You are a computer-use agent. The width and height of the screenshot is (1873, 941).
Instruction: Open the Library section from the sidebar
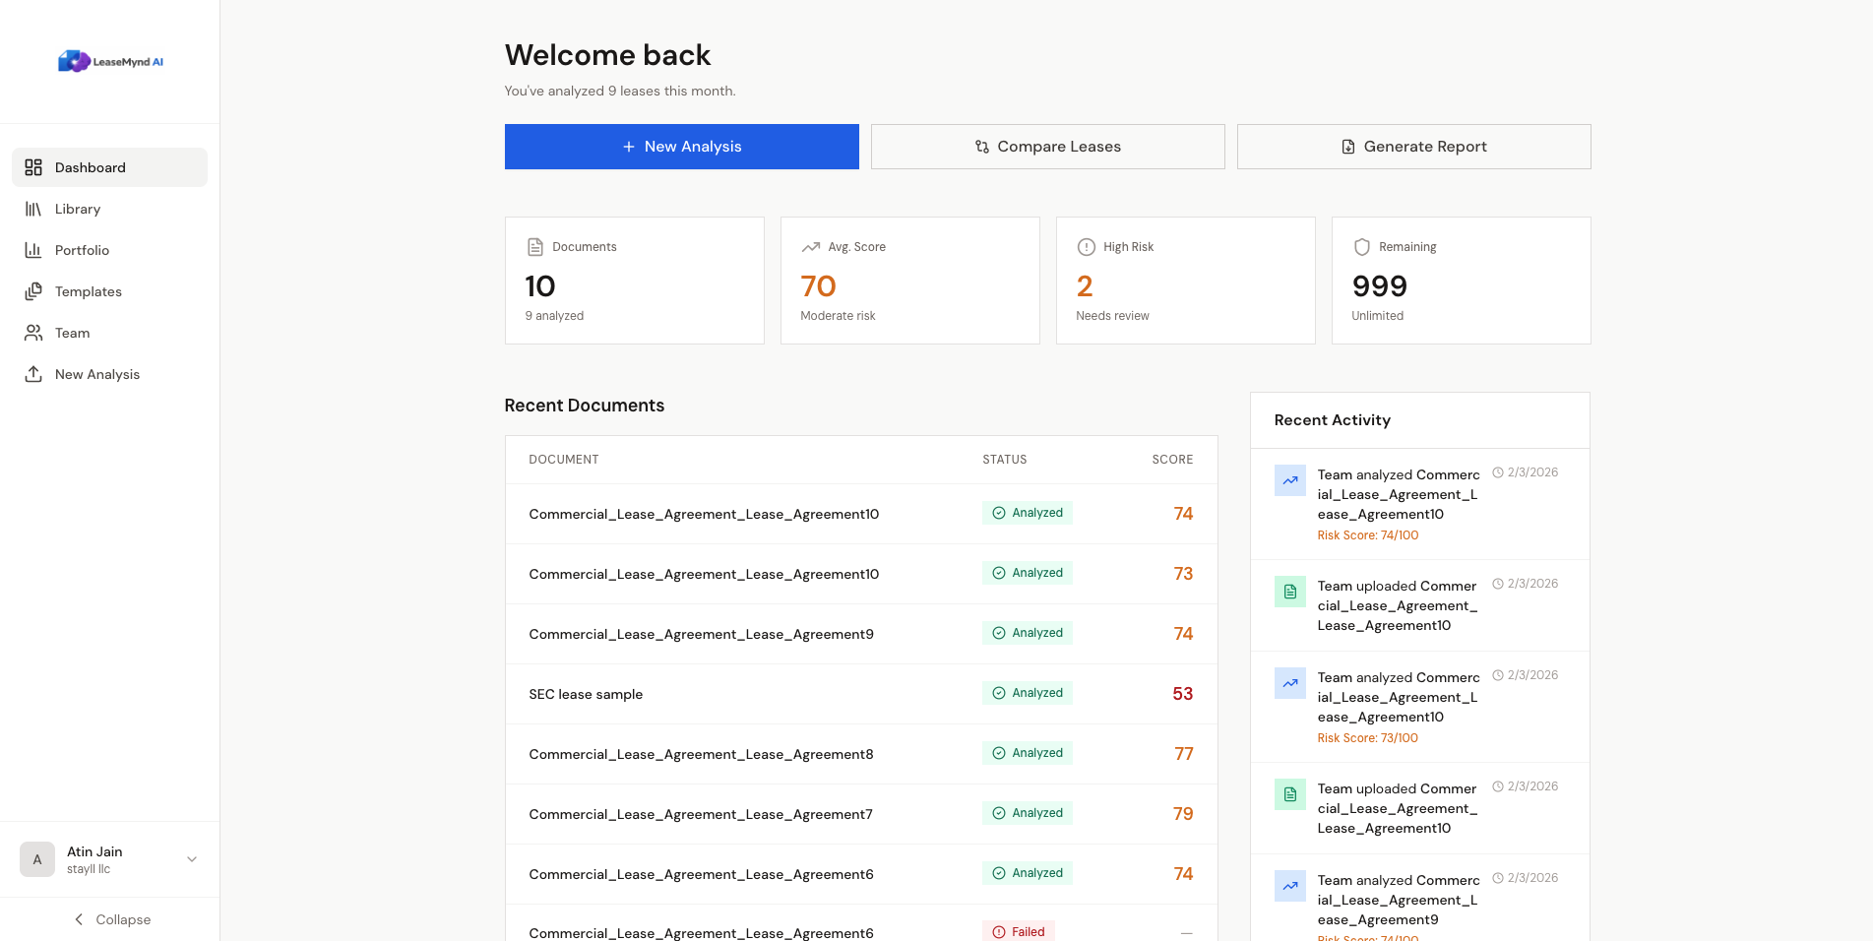pos(77,209)
